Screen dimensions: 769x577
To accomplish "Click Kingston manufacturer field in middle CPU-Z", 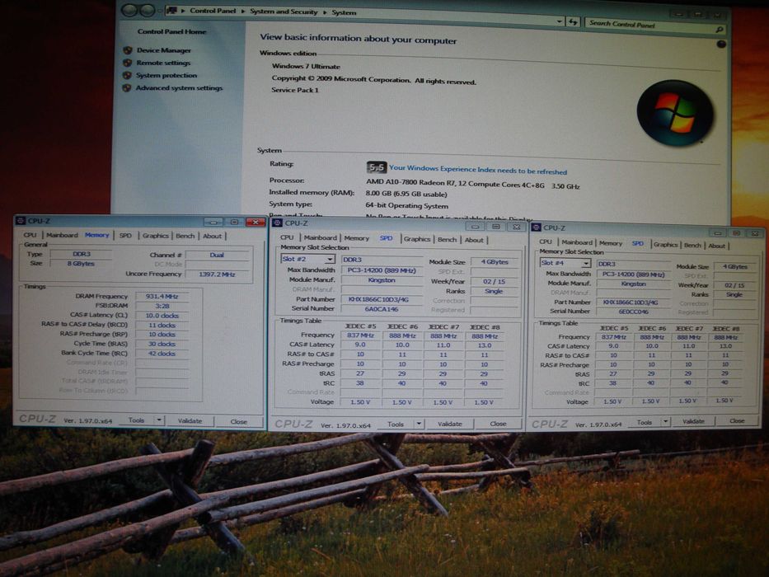I will pos(382,280).
